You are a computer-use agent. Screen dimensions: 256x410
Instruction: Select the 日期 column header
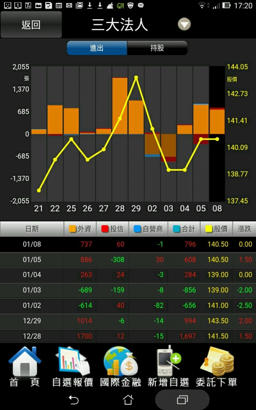[32, 229]
